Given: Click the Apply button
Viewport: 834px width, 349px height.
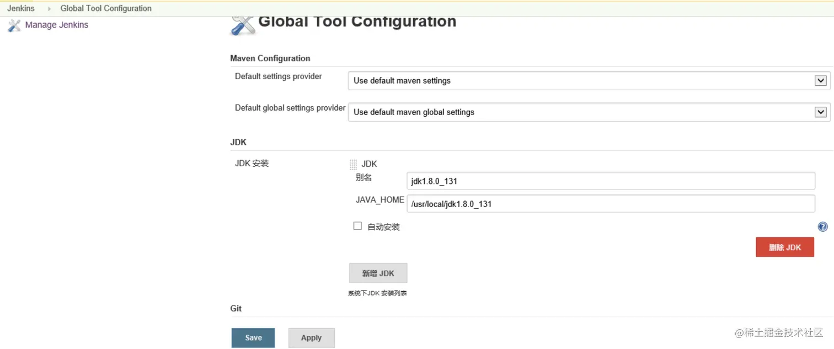Looking at the screenshot, I should click(x=311, y=338).
